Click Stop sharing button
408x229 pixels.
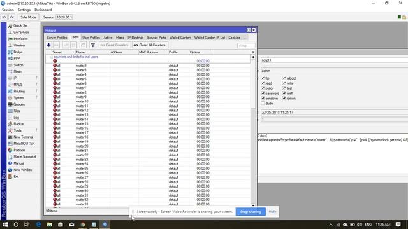click(251, 212)
